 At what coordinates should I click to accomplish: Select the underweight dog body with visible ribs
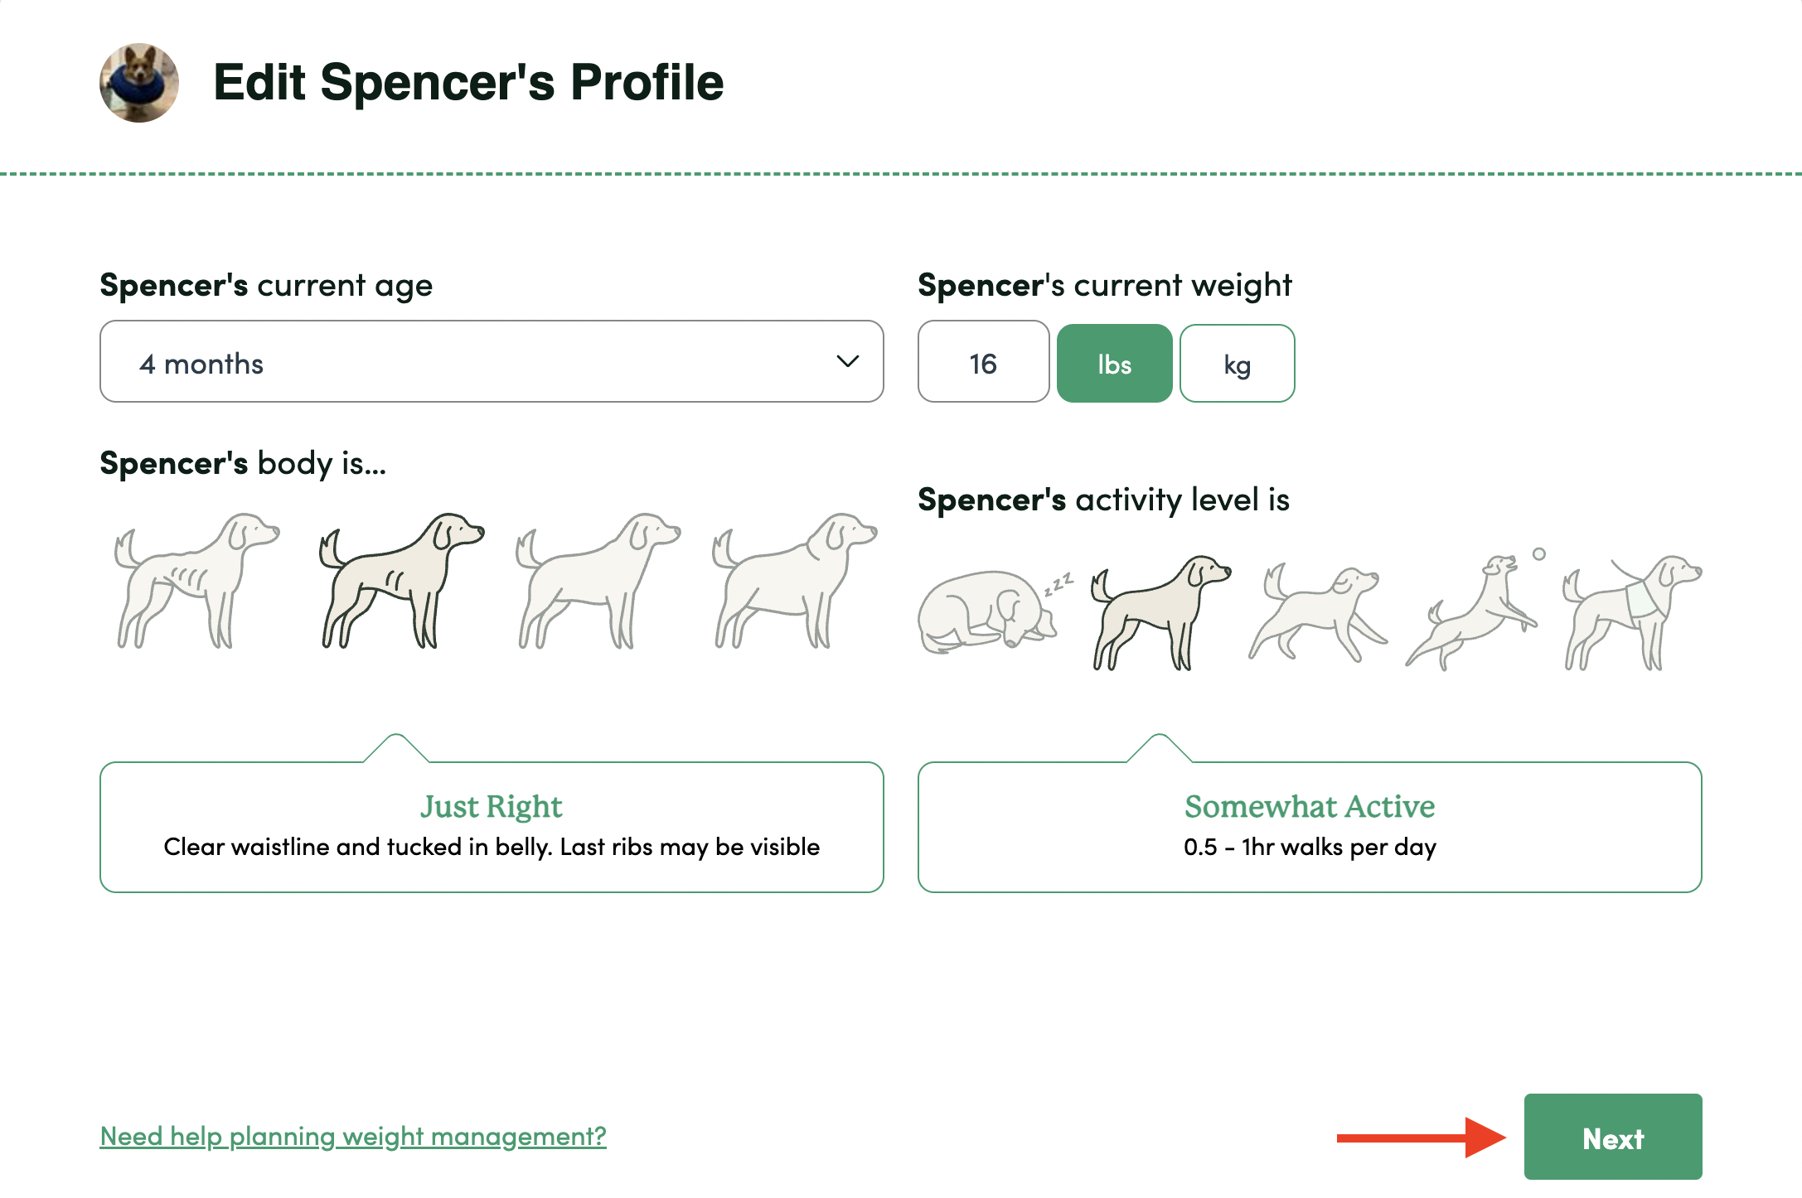click(x=196, y=580)
